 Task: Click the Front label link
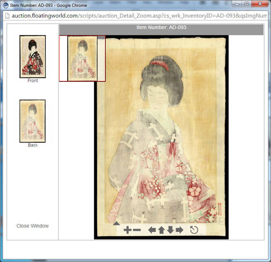point(33,80)
